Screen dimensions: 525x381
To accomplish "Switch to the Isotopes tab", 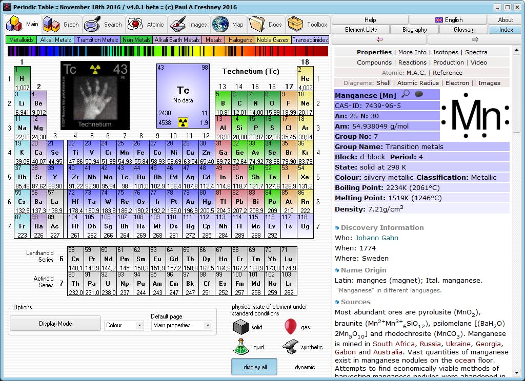I will [446, 52].
